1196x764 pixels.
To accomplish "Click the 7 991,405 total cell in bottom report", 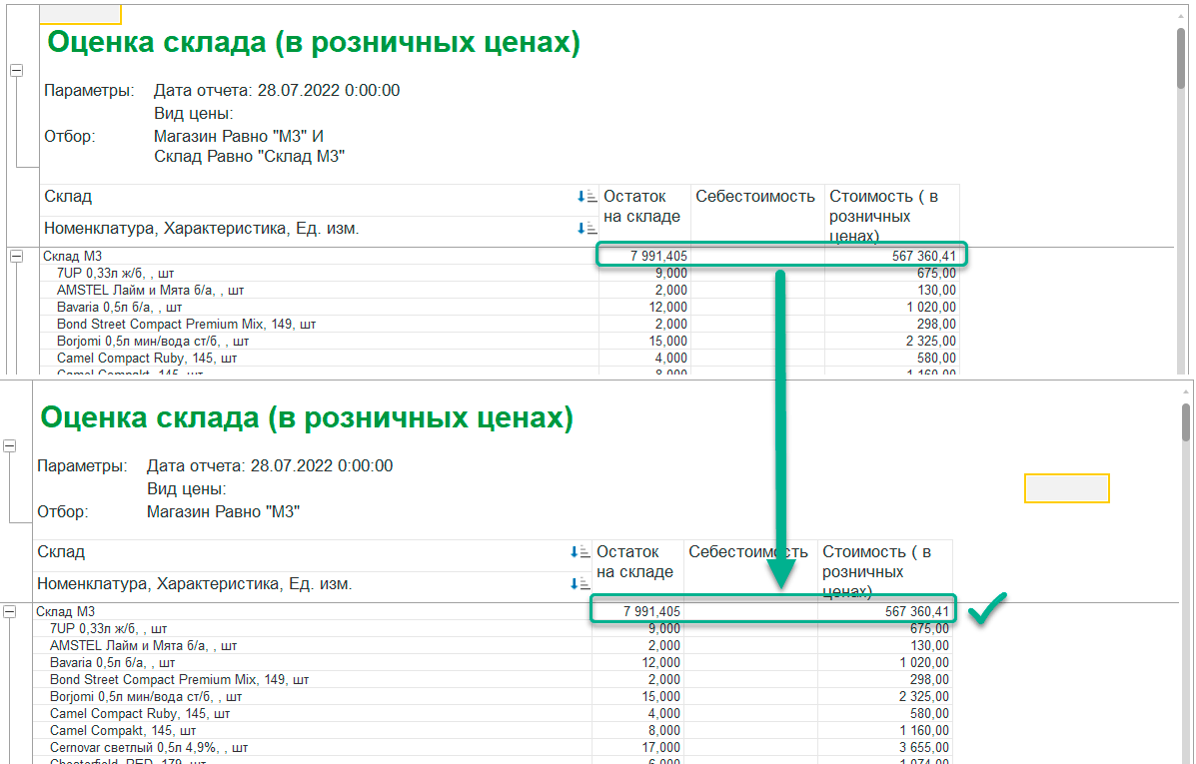I will (637, 611).
